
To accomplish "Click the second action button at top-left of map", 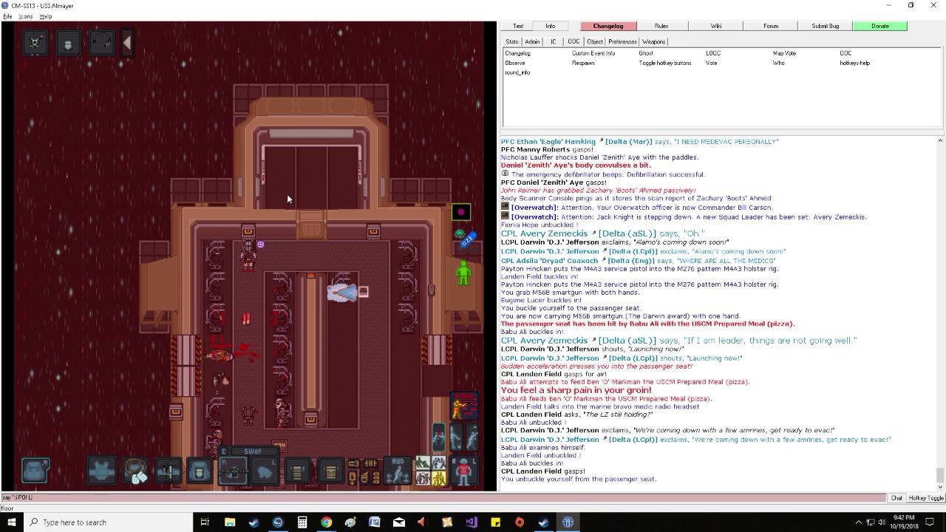I will coord(68,43).
